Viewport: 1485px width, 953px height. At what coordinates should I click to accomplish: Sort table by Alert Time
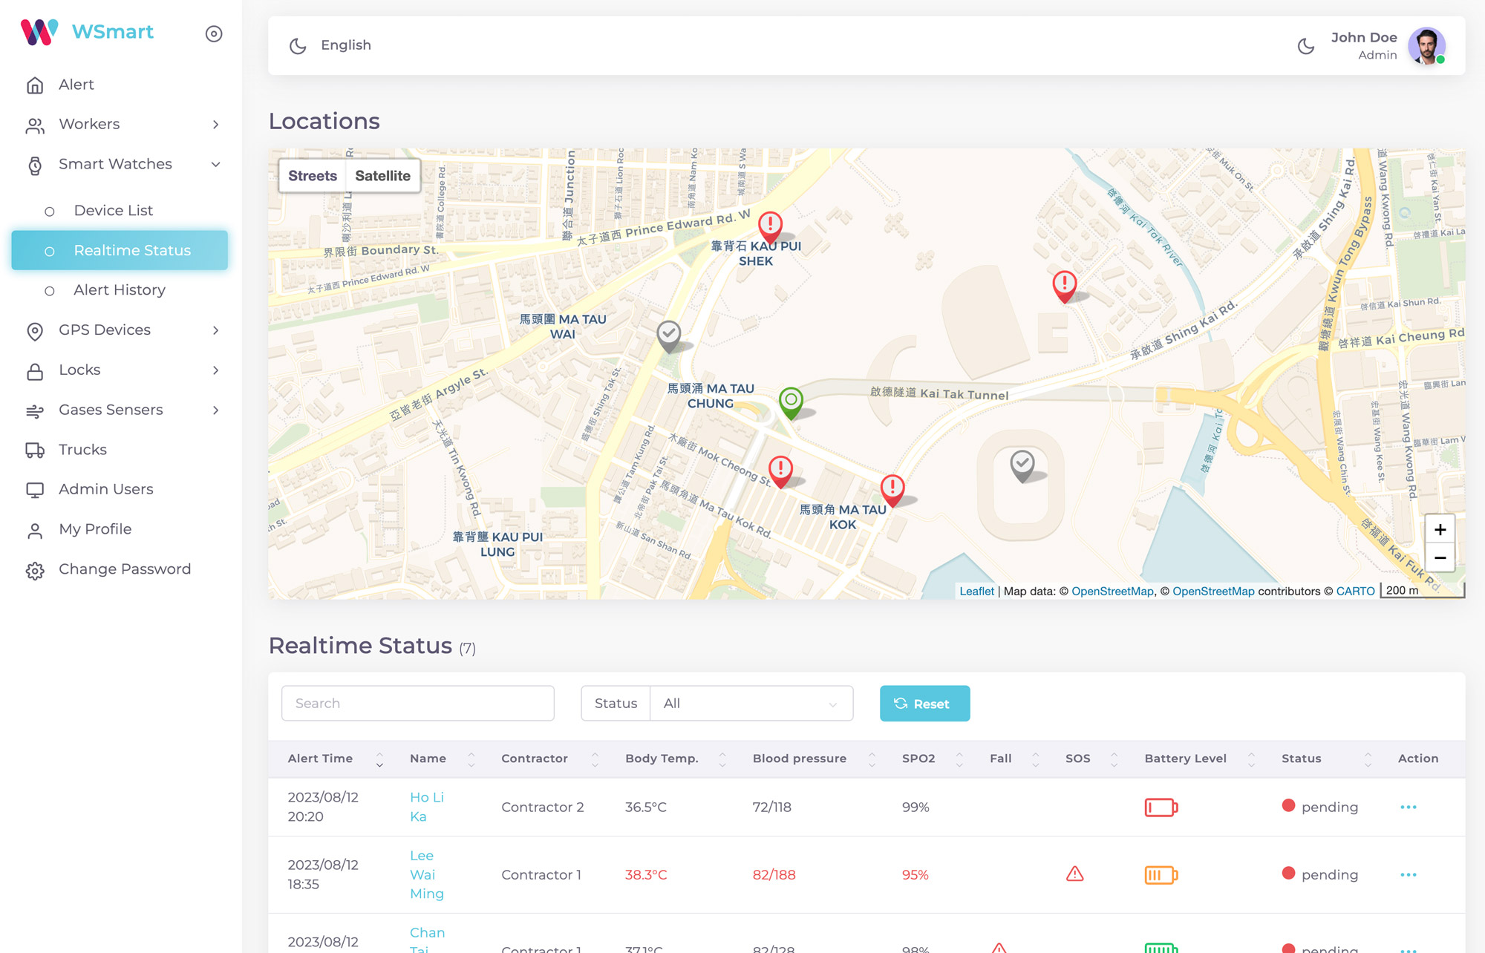tap(379, 759)
